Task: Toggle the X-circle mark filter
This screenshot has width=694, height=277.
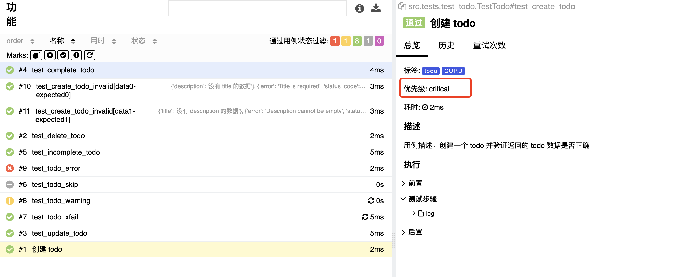Action: pos(50,55)
